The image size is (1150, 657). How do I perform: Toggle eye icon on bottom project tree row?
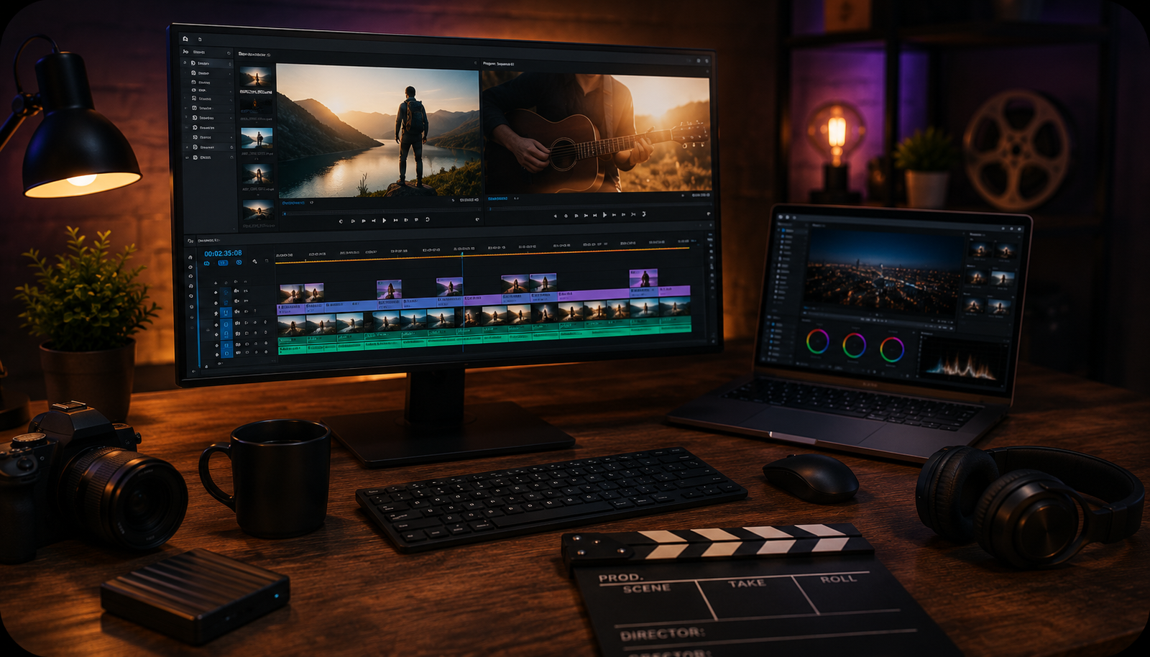(x=187, y=157)
